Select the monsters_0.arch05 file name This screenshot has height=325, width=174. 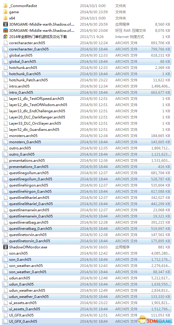pyautogui.click(x=25, y=142)
